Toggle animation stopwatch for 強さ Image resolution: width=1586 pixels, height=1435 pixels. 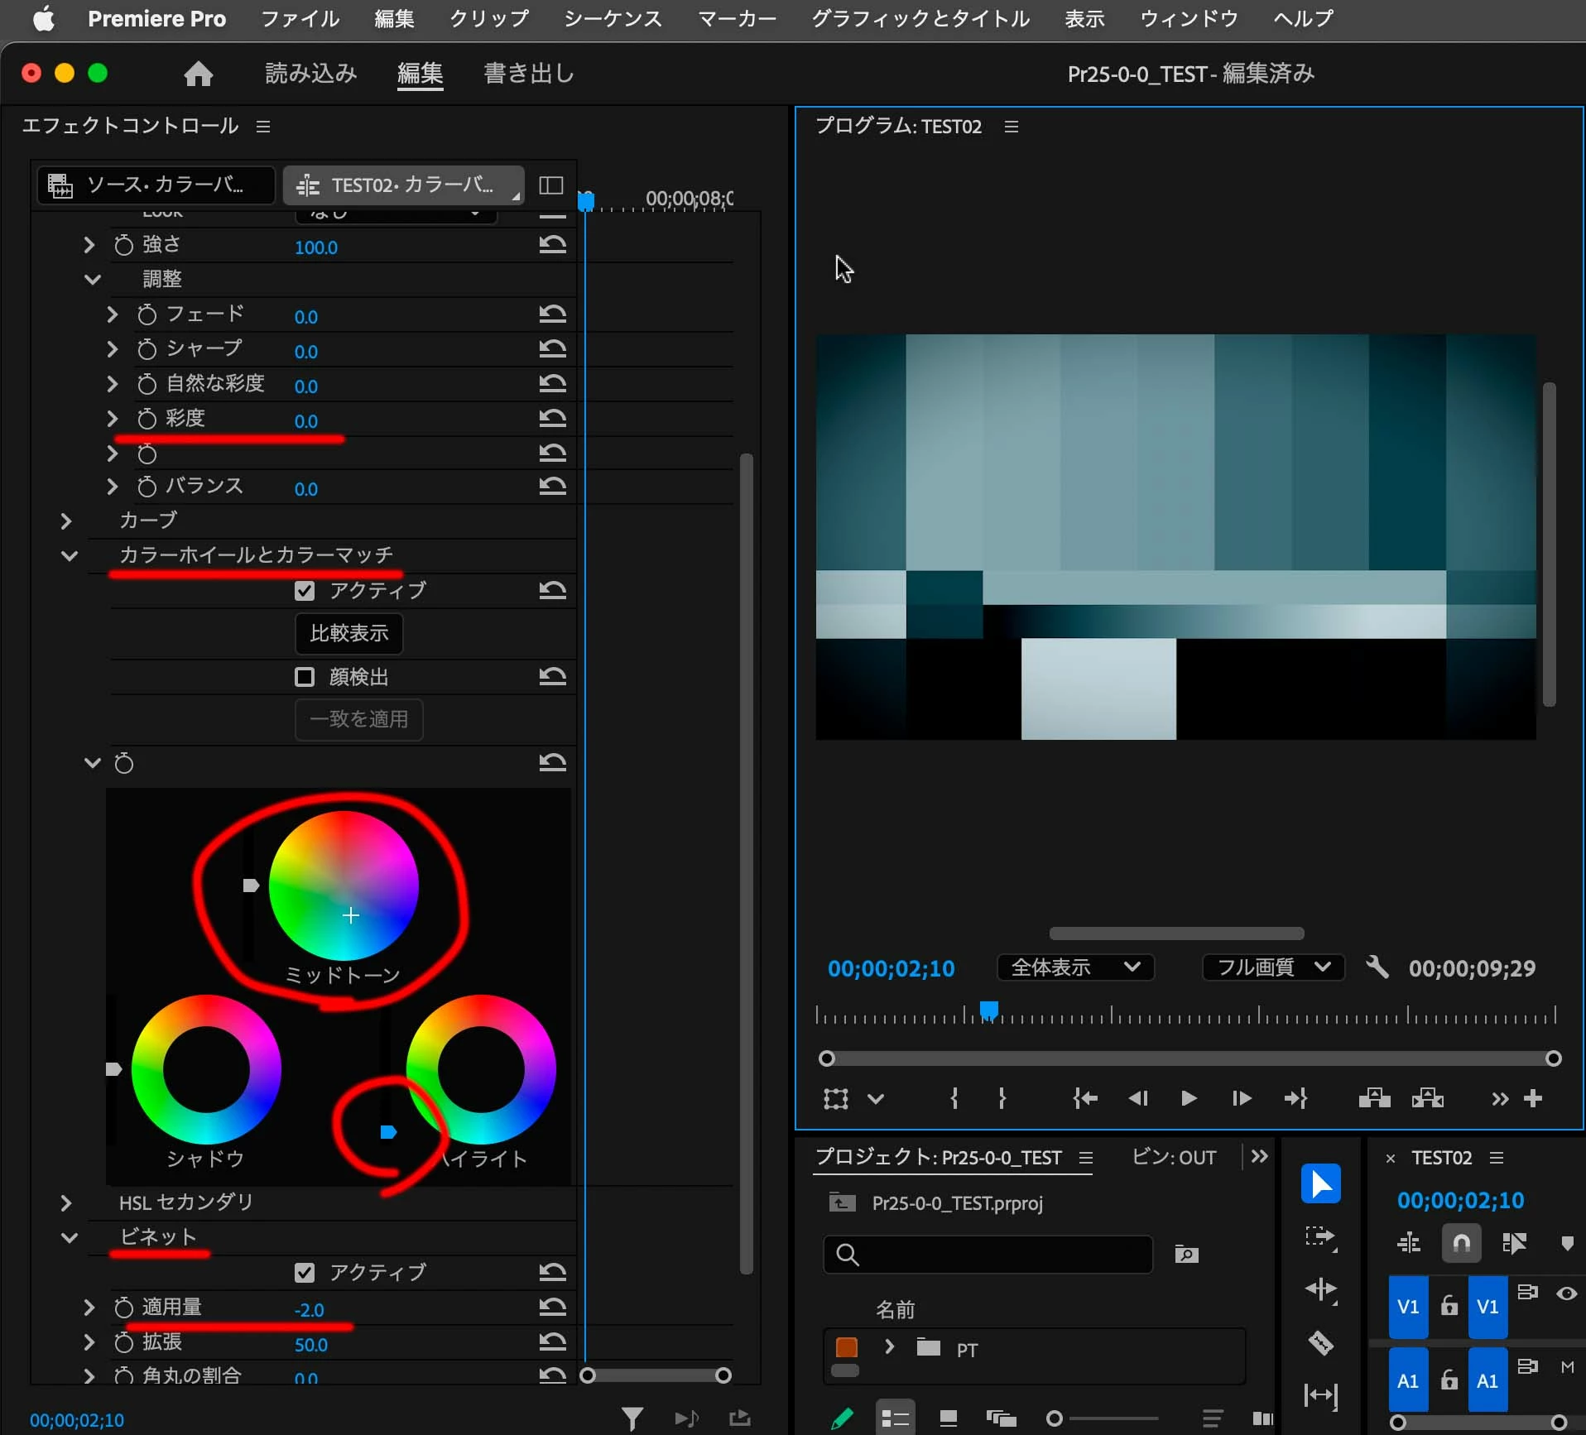click(x=123, y=245)
